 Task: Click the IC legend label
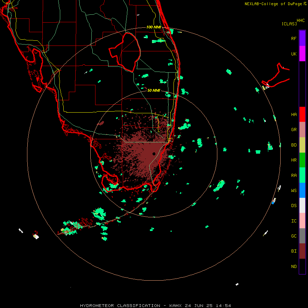[294, 221]
